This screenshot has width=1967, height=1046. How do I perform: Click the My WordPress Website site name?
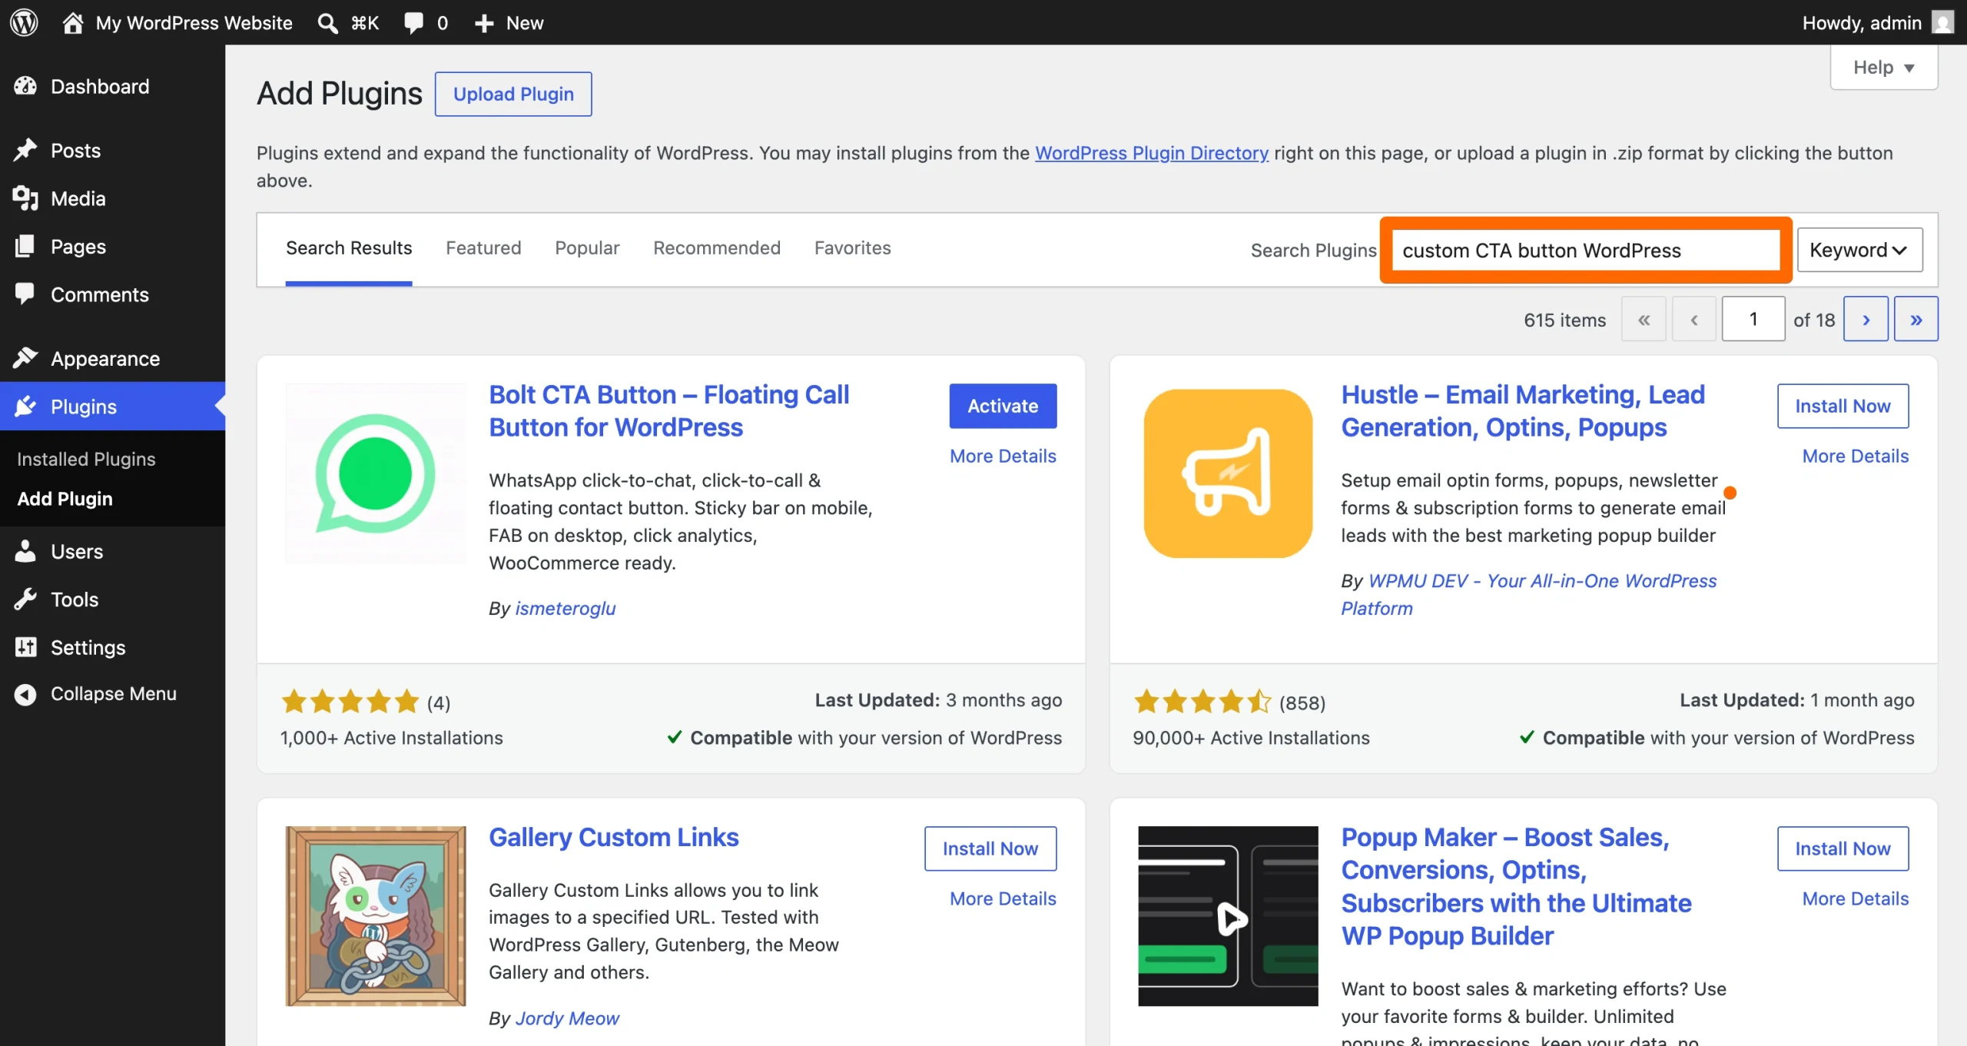click(x=194, y=23)
